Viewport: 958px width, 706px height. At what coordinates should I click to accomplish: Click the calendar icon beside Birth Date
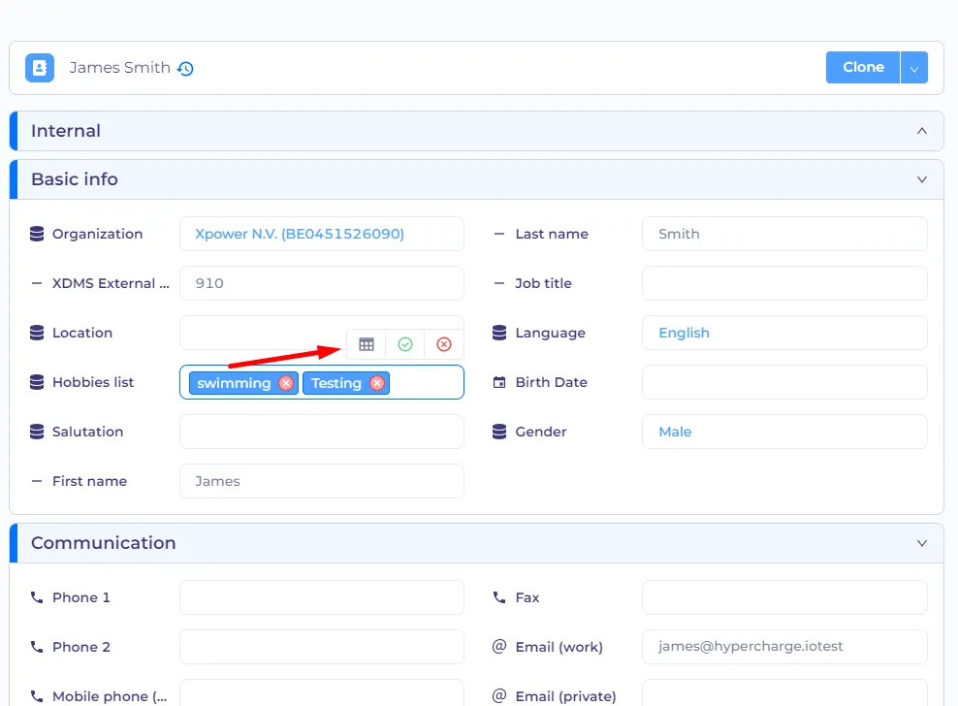tap(499, 383)
